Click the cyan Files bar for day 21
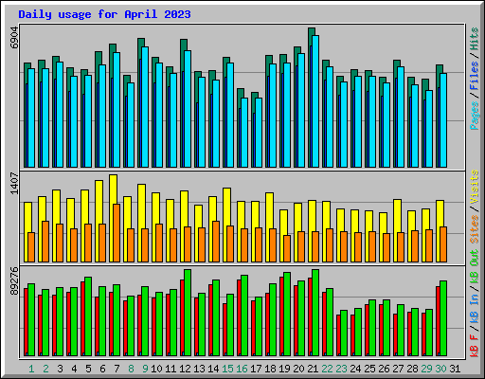Screen dimensions: 485x379 [315, 101]
